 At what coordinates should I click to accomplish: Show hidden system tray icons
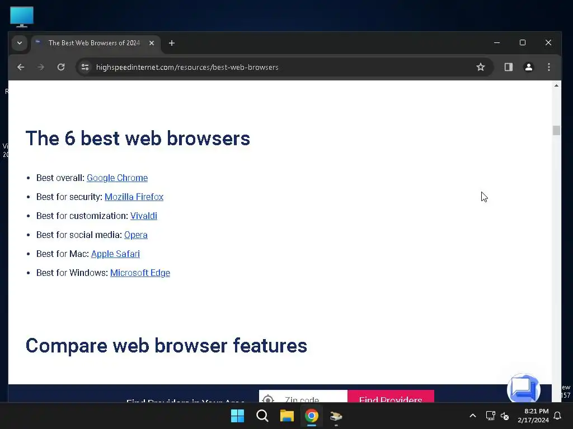click(472, 416)
